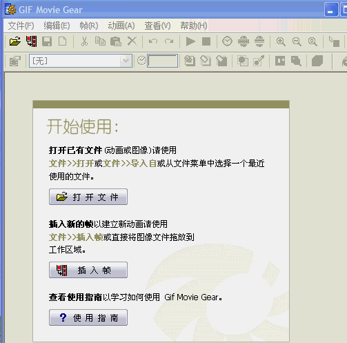Open the 动画(A) menu

click(121, 26)
